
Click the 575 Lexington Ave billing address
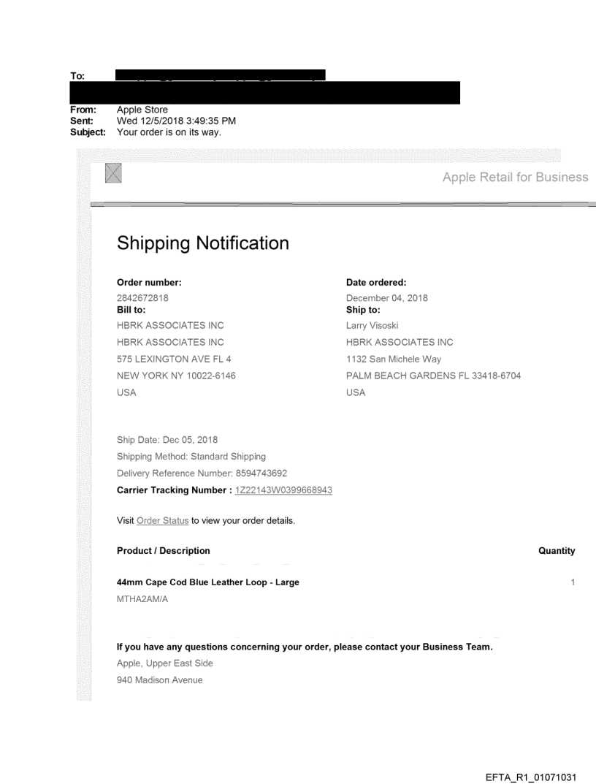pyautogui.click(x=175, y=358)
